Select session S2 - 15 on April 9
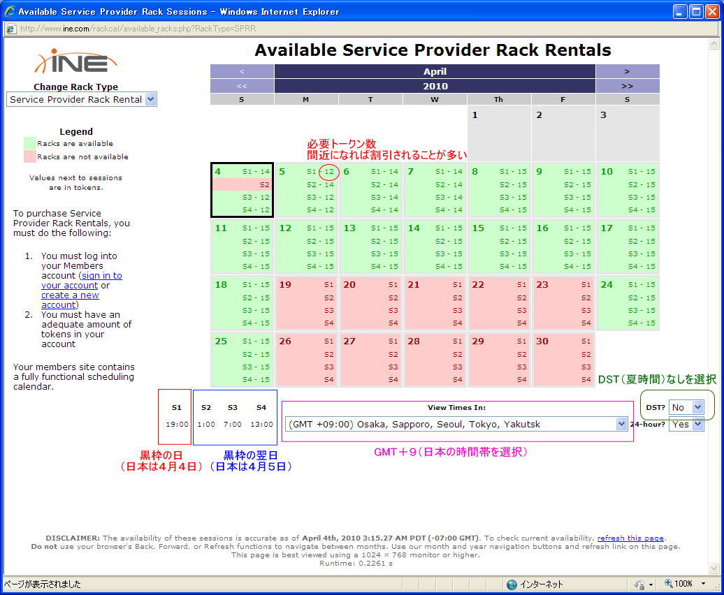Screen dimensions: 724x595 click(577, 184)
